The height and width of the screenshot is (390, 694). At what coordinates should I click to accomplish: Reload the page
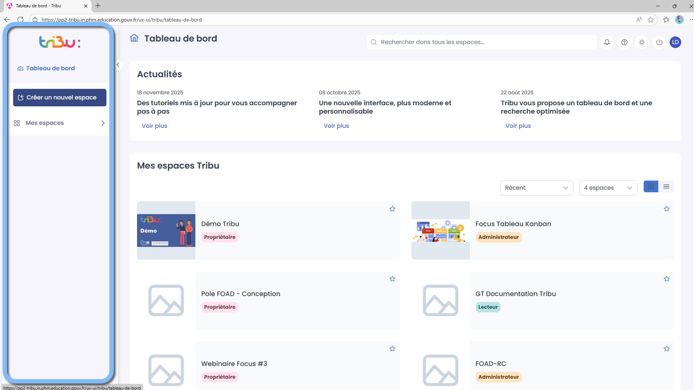tap(20, 20)
